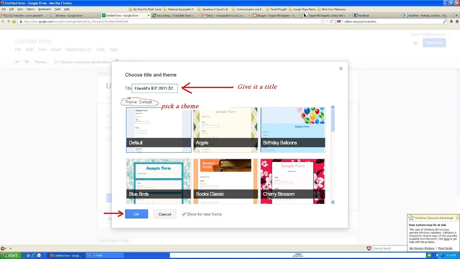Select the Blue Birds theme thumbnail
Viewport: 460px width, 259px height.
(159, 181)
